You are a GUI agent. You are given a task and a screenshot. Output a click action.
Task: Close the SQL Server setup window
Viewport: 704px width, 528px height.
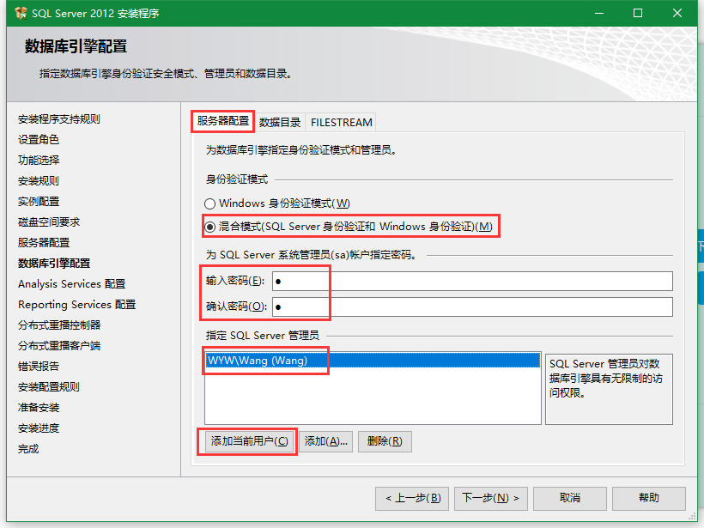678,14
